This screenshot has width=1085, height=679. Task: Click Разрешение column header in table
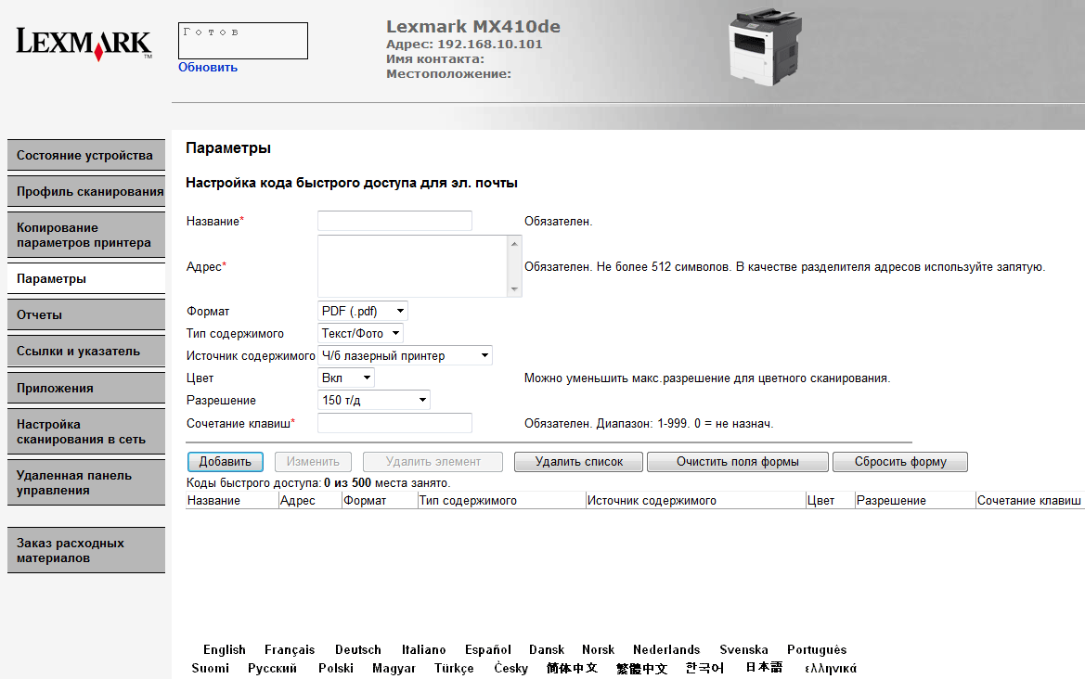(x=891, y=501)
